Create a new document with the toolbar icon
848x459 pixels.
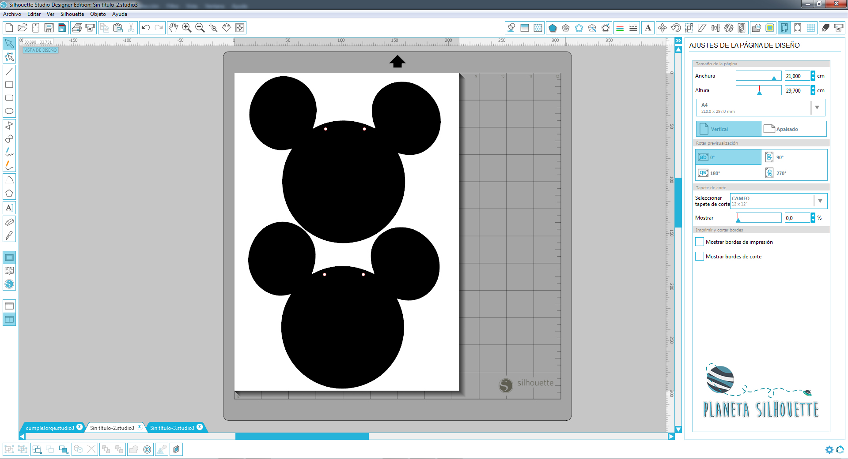pyautogui.click(x=9, y=28)
